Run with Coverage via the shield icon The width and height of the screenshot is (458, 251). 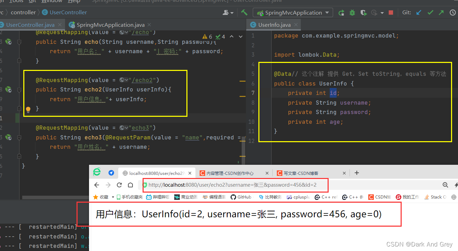click(363, 13)
